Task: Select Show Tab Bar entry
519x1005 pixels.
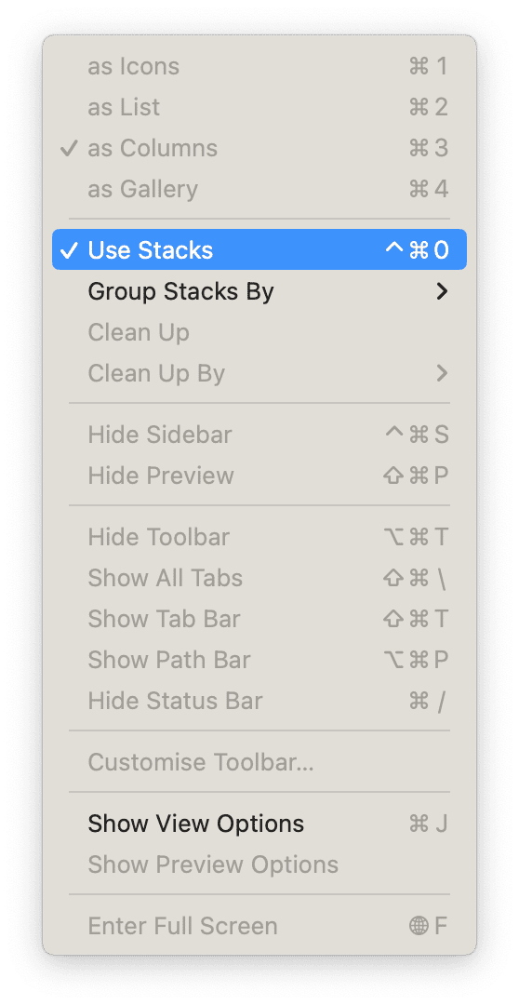Action: 259,619
